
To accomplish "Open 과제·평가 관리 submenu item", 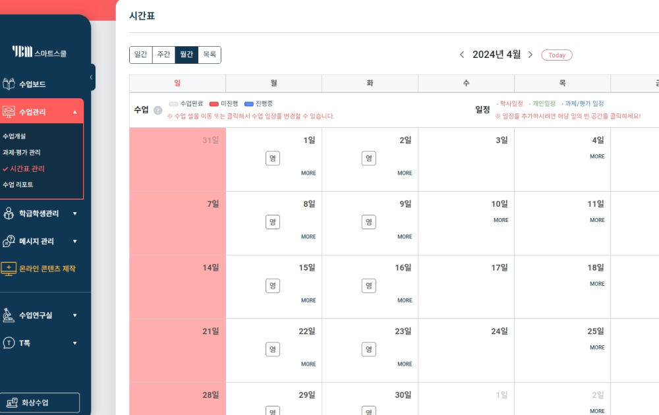I will 22,152.
